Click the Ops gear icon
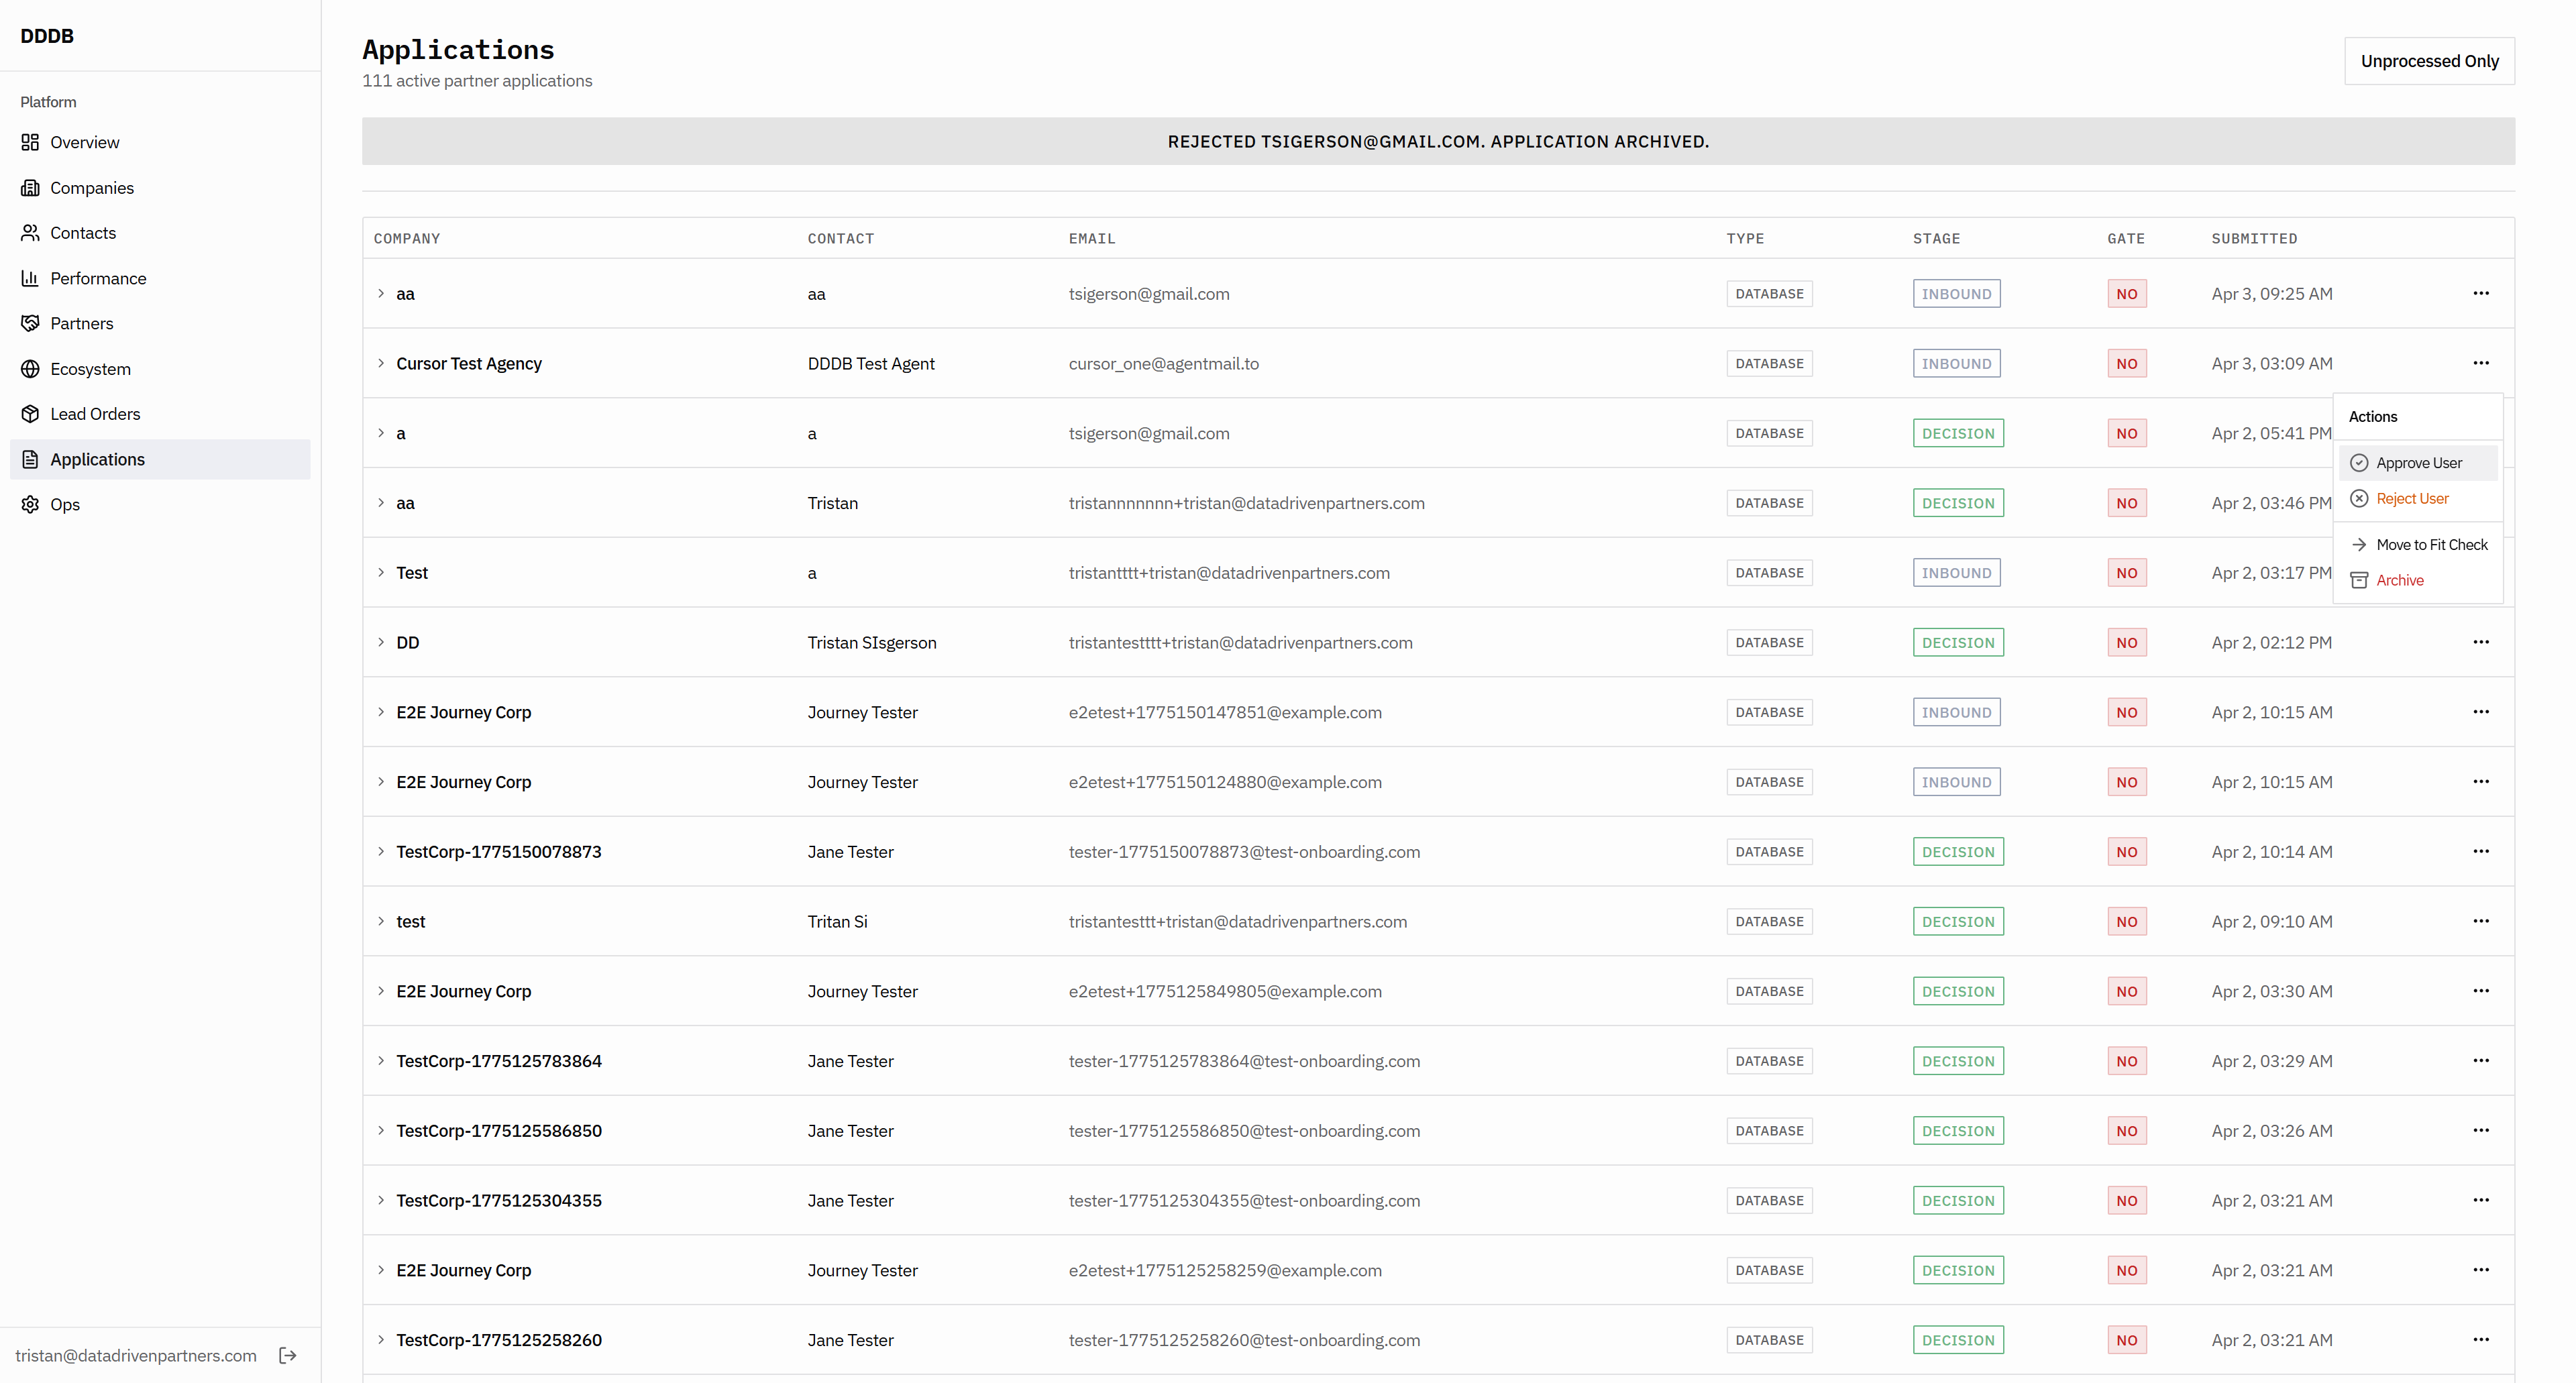Screen dimensions: 2576x1383 point(30,504)
